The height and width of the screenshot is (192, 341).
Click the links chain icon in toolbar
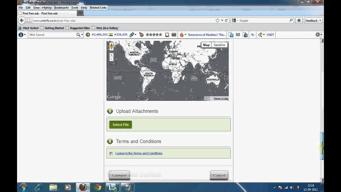click(x=131, y=35)
